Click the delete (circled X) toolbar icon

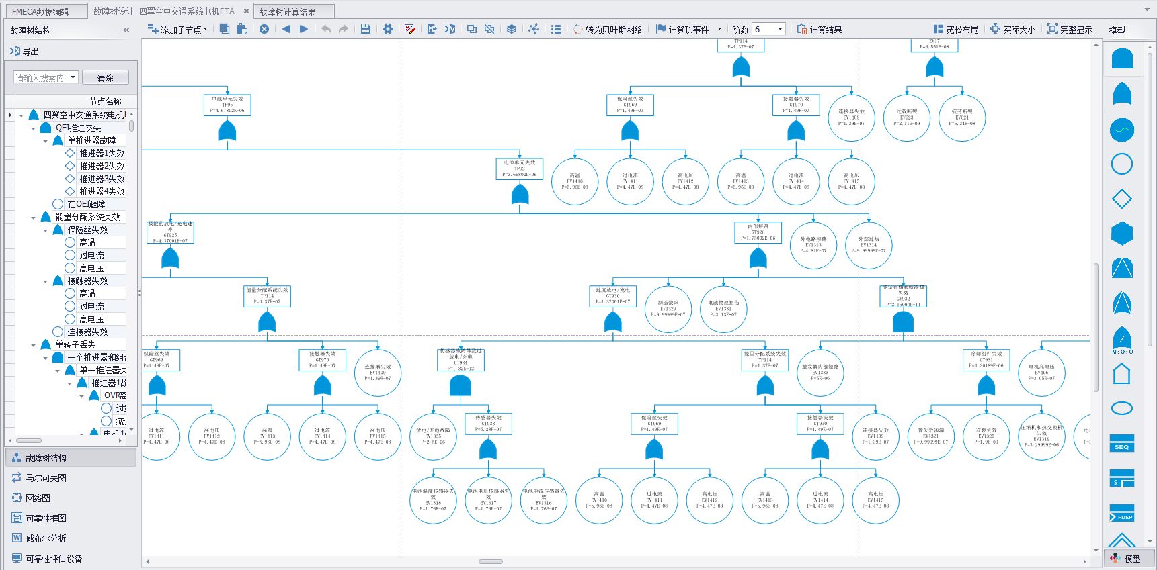pyautogui.click(x=264, y=29)
